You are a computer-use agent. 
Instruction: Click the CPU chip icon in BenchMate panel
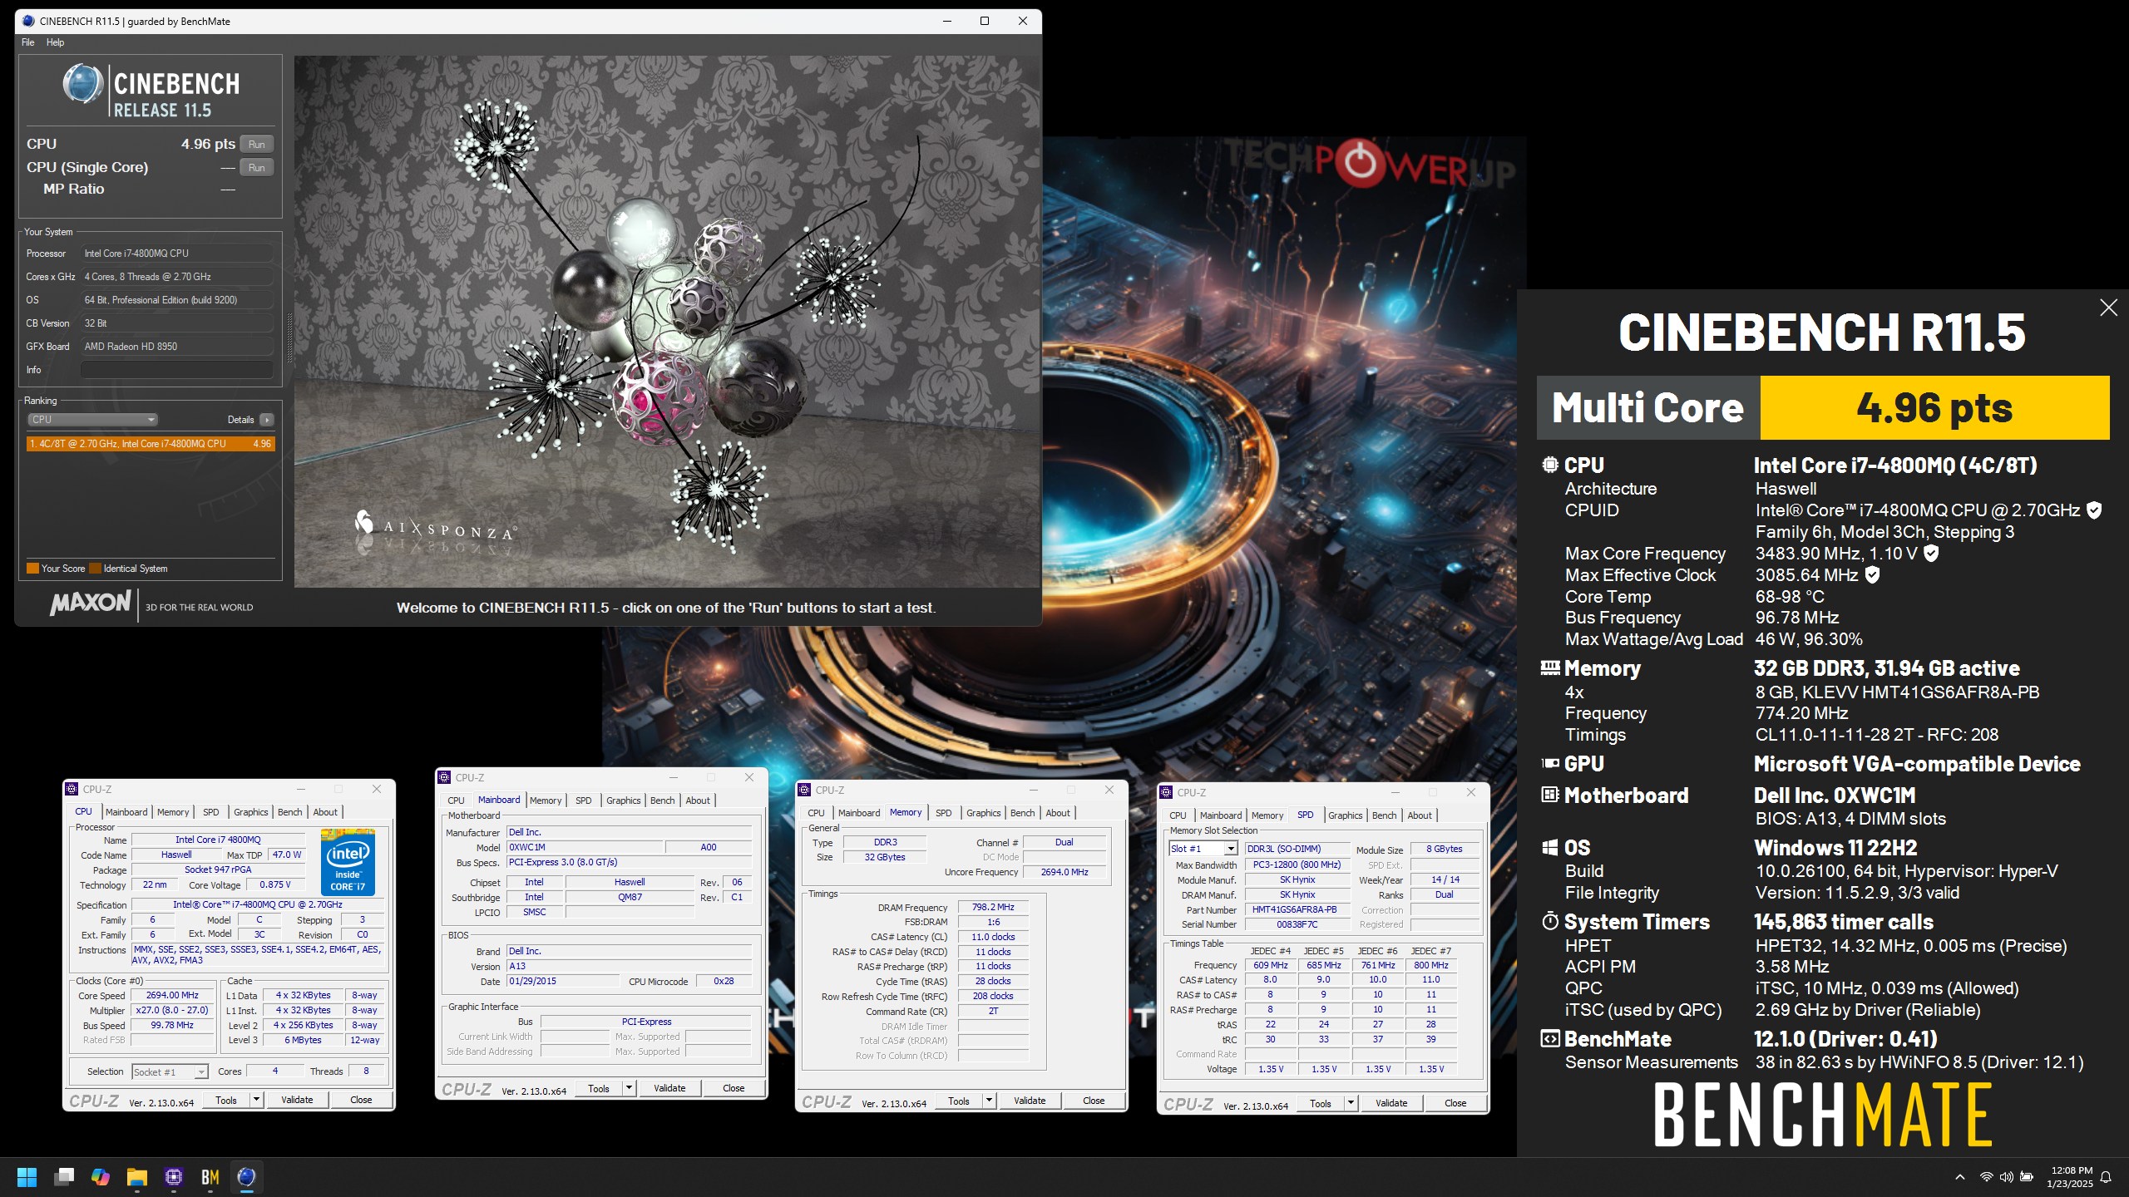pyautogui.click(x=1549, y=465)
